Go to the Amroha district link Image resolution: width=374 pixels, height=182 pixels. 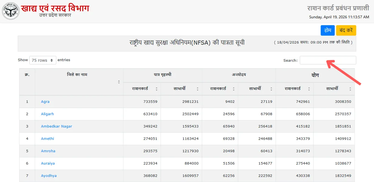[48, 151]
